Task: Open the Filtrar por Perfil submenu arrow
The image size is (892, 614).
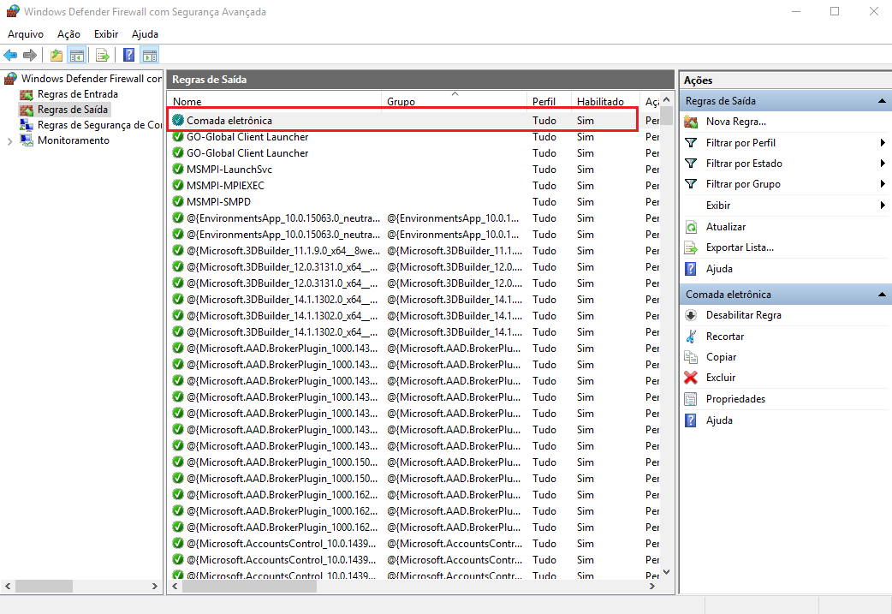Action: pyautogui.click(x=883, y=143)
